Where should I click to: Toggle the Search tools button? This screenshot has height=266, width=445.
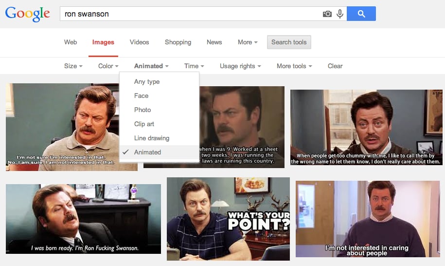pos(289,42)
